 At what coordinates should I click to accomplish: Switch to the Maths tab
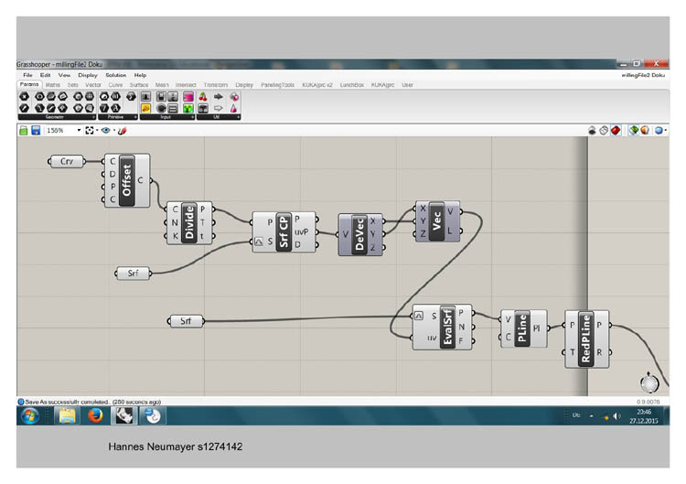(52, 85)
